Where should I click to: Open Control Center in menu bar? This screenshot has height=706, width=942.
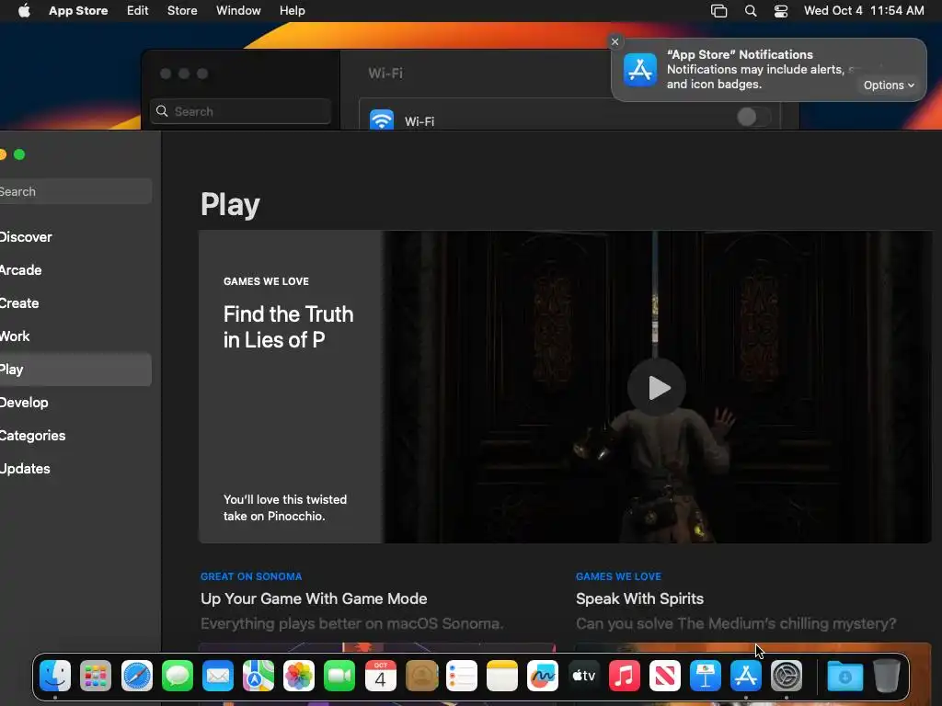click(780, 11)
